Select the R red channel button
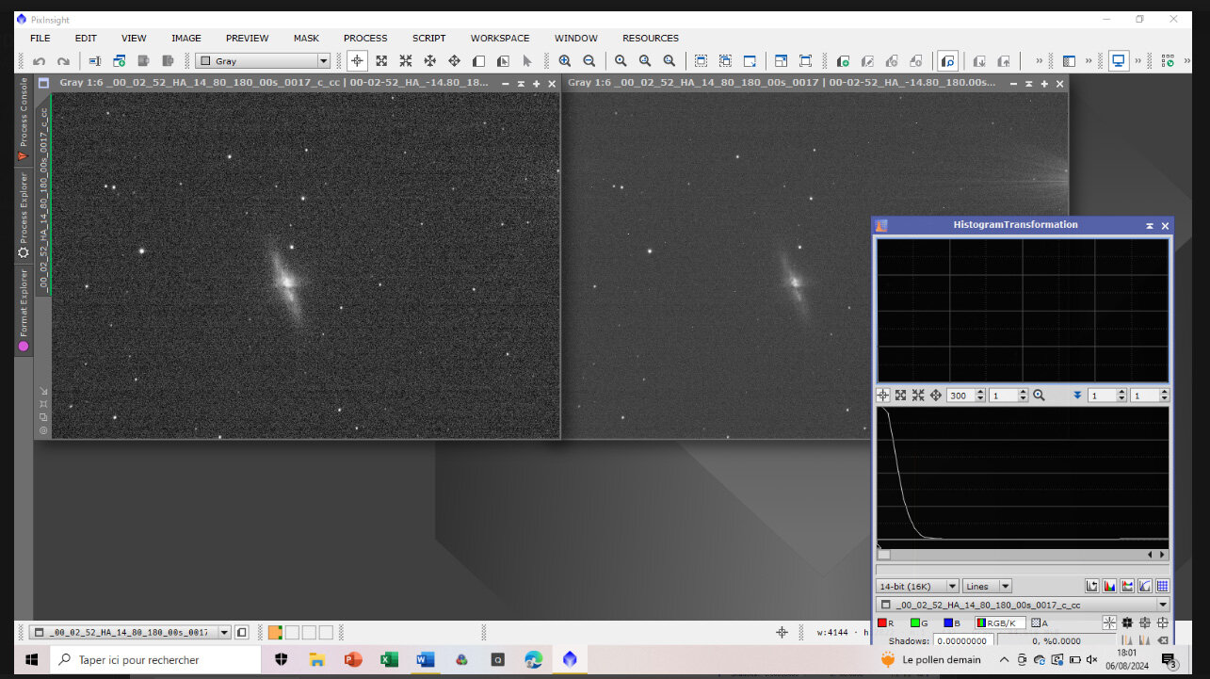The height and width of the screenshot is (679, 1210). point(885,622)
